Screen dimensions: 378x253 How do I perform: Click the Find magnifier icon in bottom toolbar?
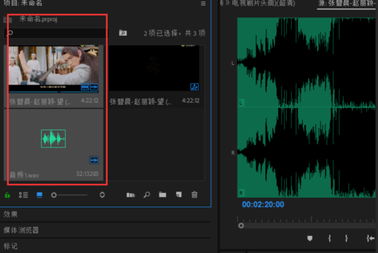coord(147,195)
